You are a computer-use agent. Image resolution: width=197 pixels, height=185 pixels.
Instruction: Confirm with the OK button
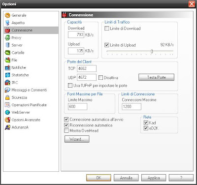click(98, 178)
